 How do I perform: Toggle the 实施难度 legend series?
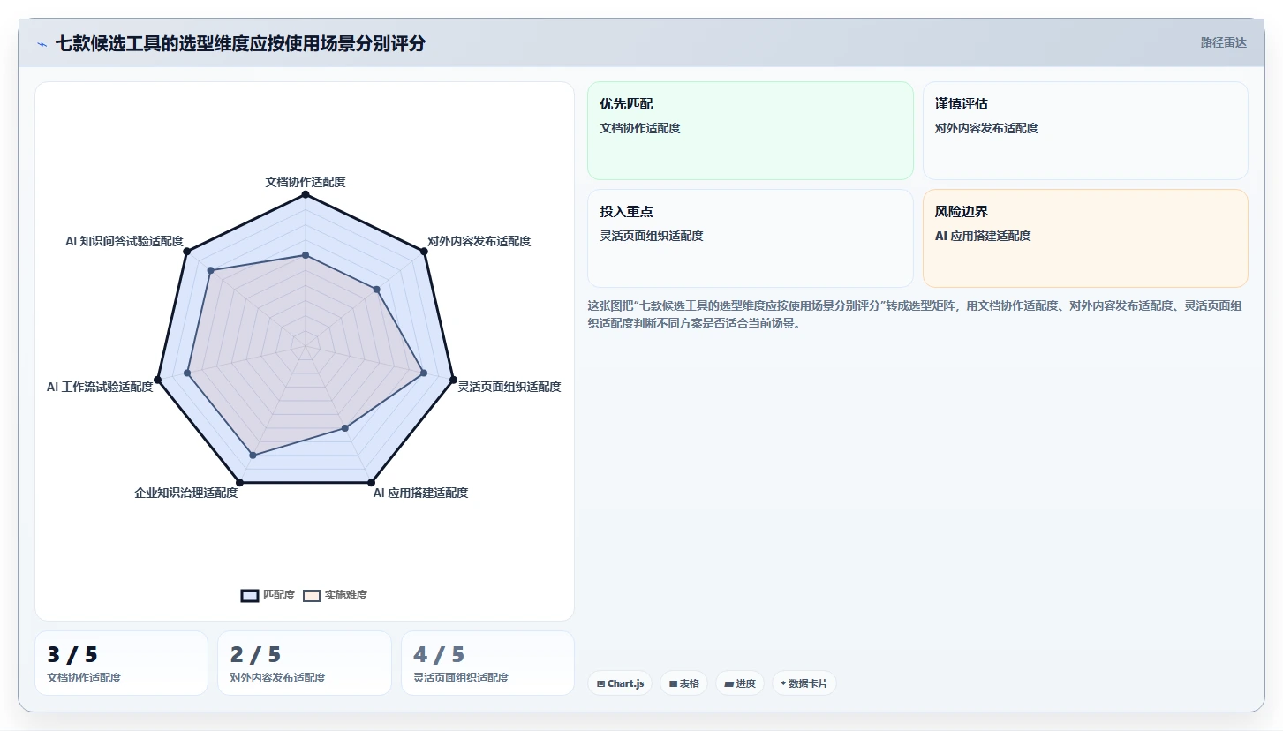(336, 595)
